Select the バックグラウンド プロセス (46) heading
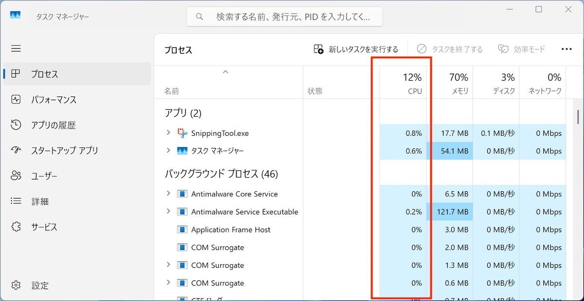 [x=221, y=174]
